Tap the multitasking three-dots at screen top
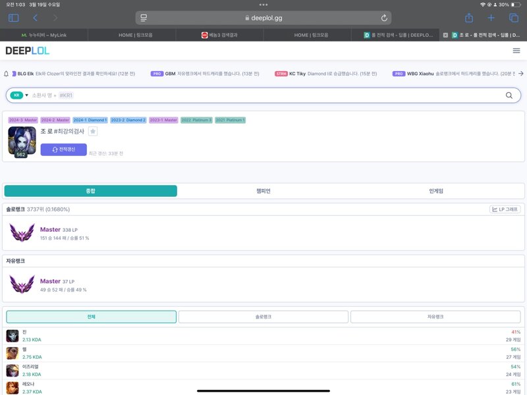 263,5
